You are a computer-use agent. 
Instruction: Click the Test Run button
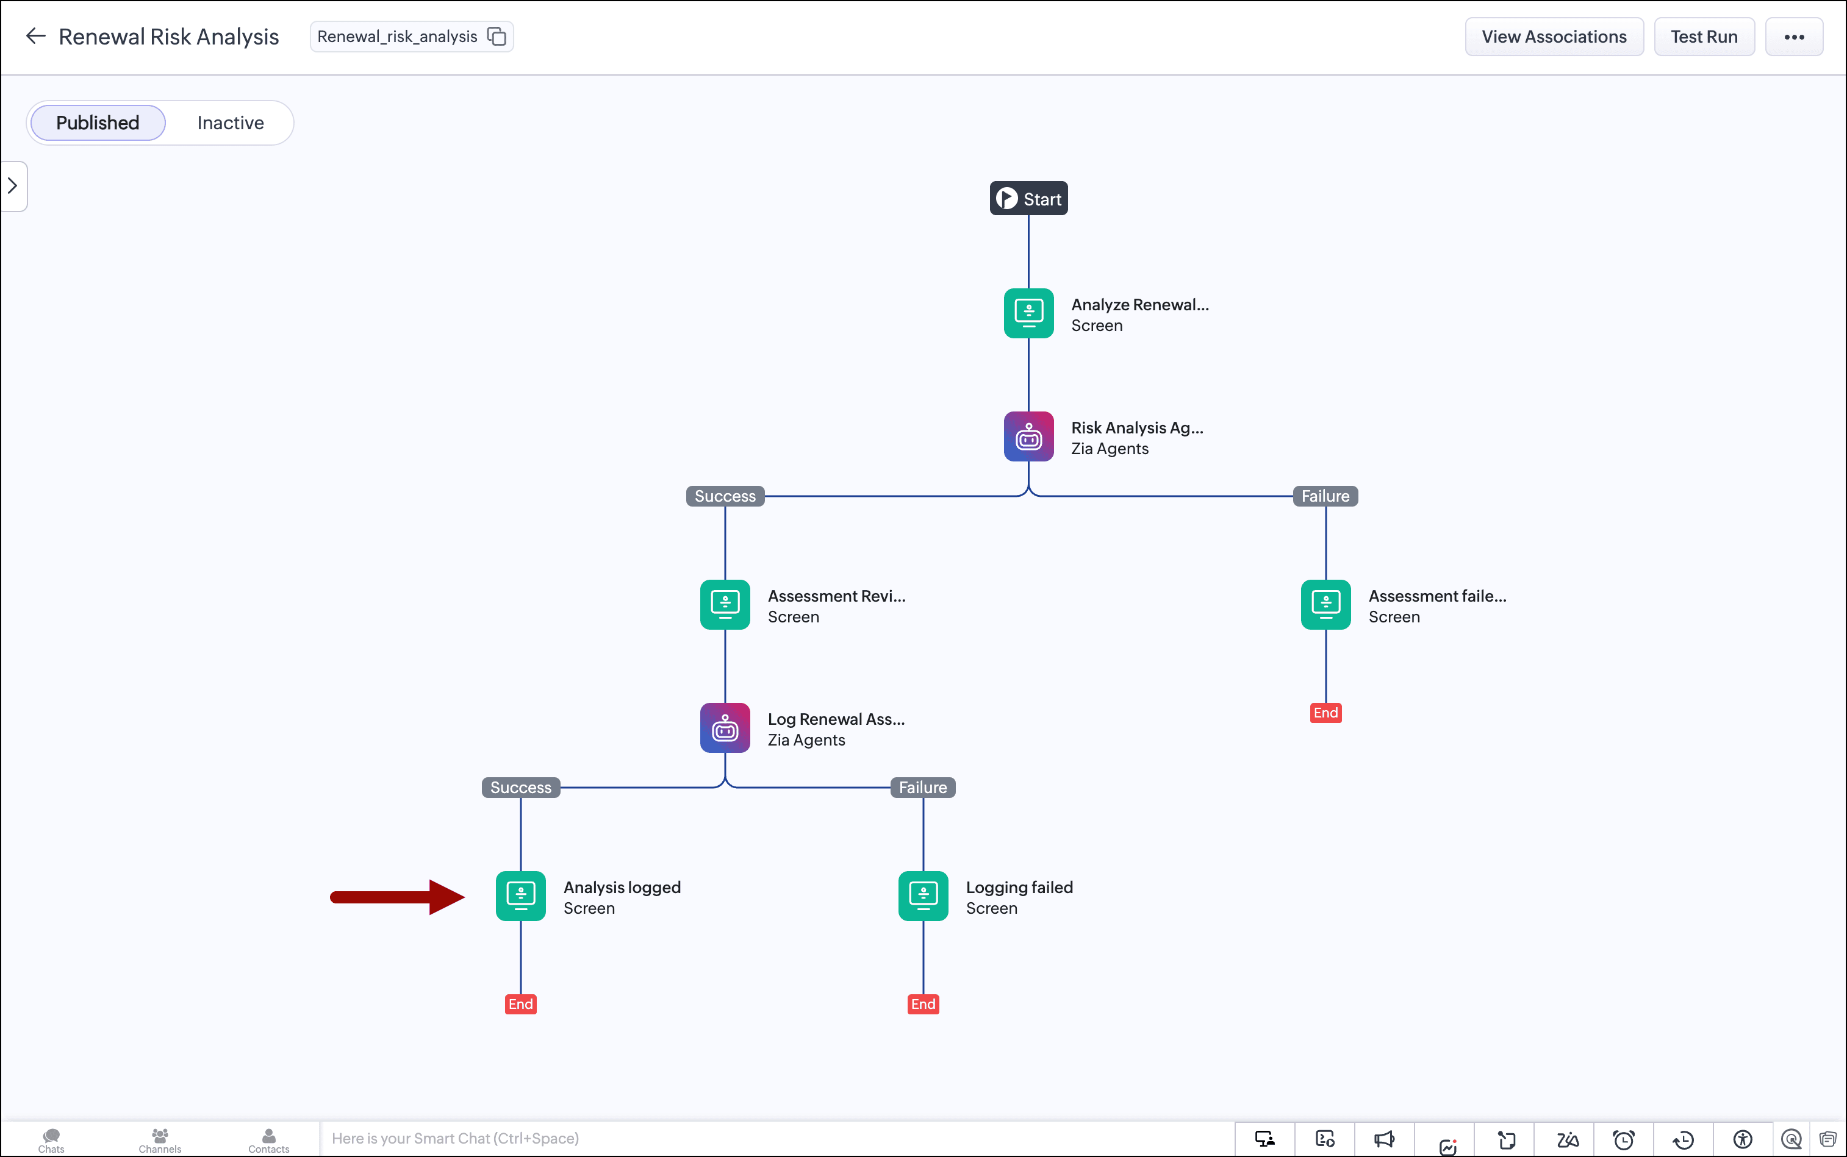1704,37
